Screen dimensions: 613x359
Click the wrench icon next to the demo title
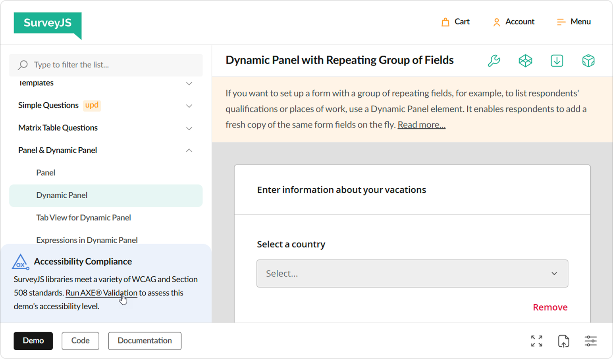click(x=493, y=60)
